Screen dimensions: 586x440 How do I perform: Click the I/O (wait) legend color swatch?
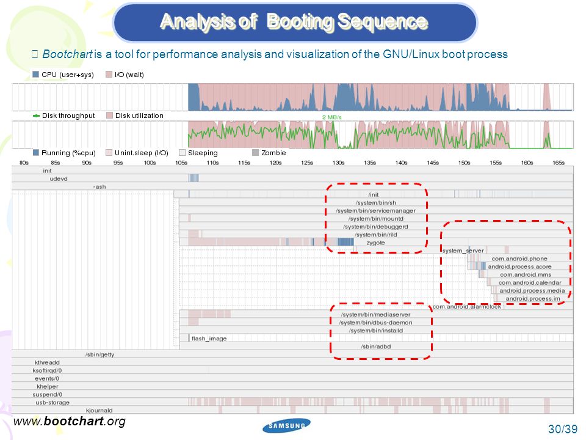(x=109, y=74)
